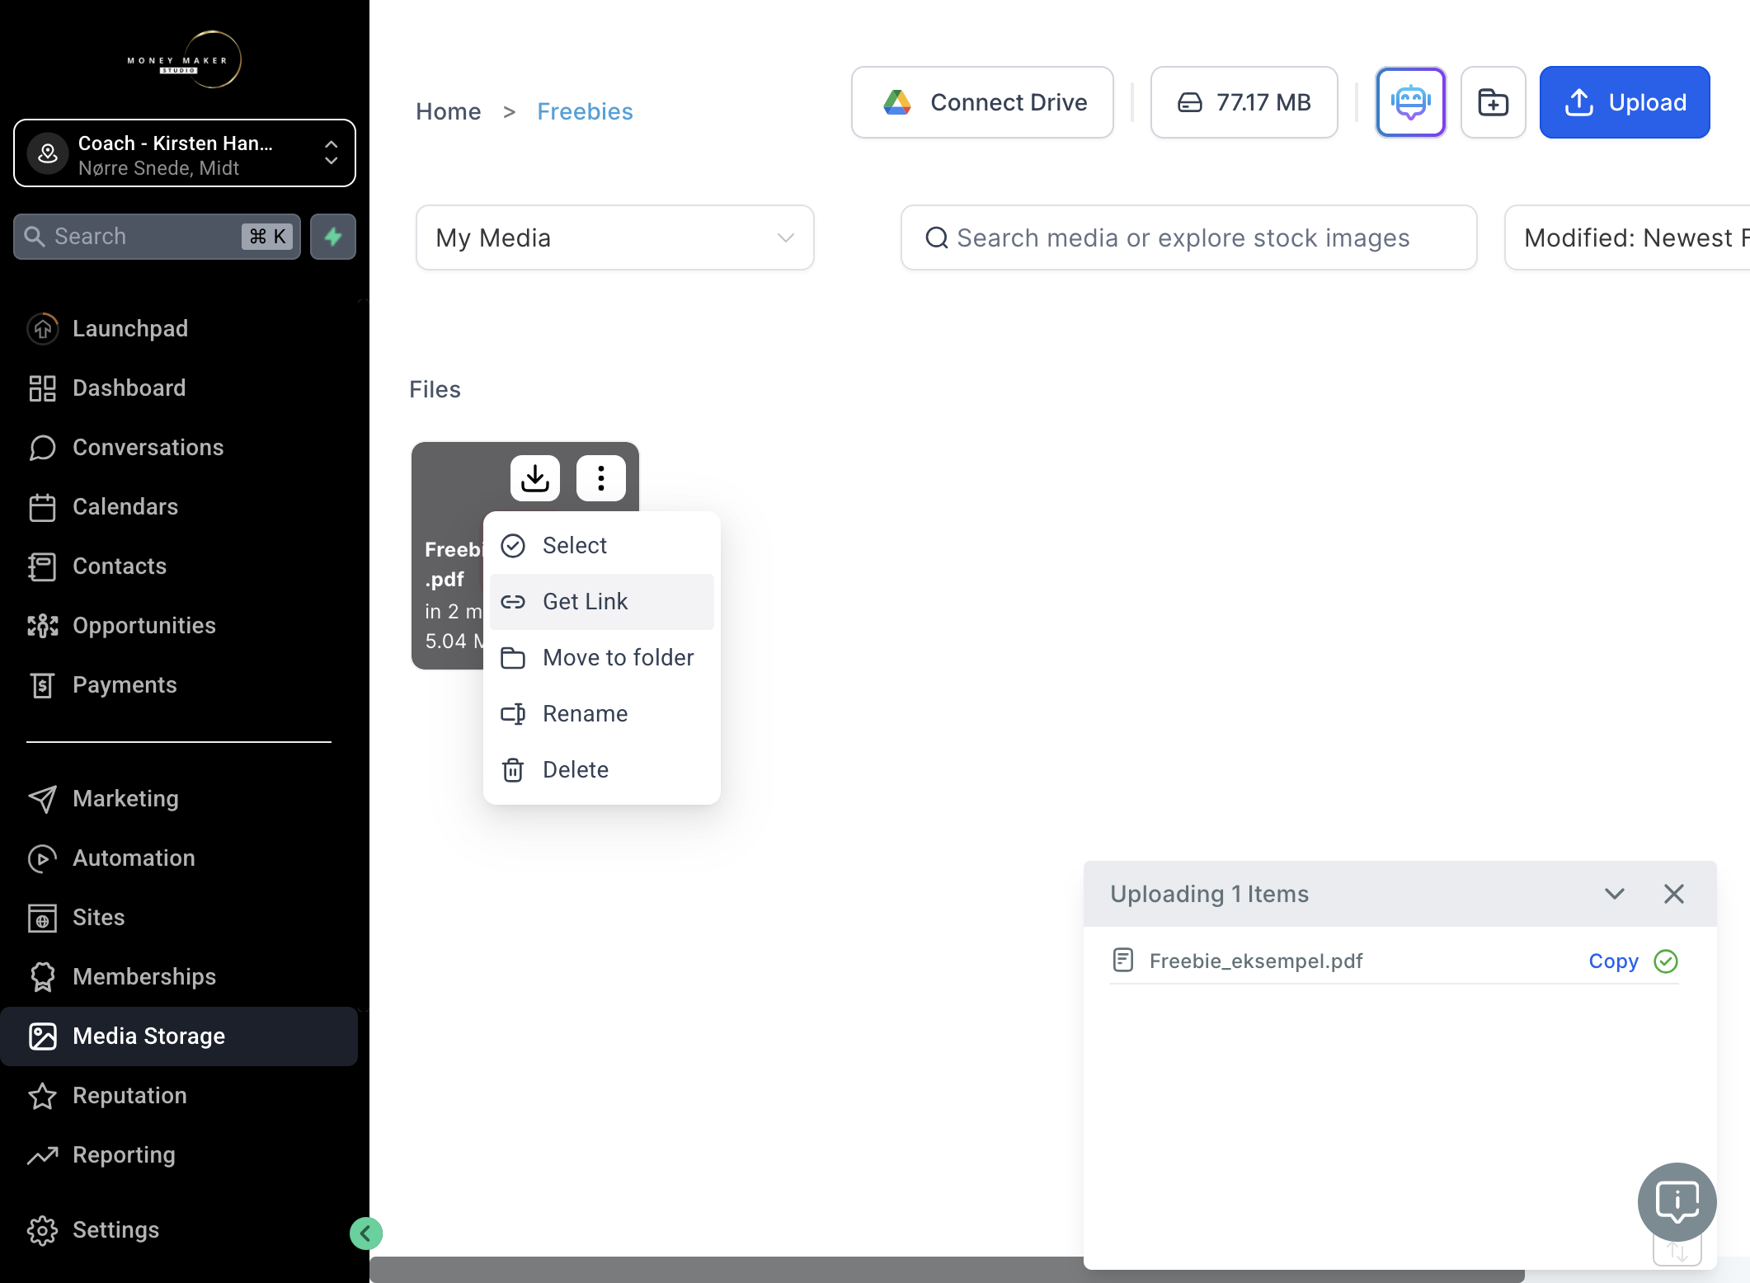The height and width of the screenshot is (1283, 1750).
Task: Choose Rename from the context menu
Action: point(602,713)
